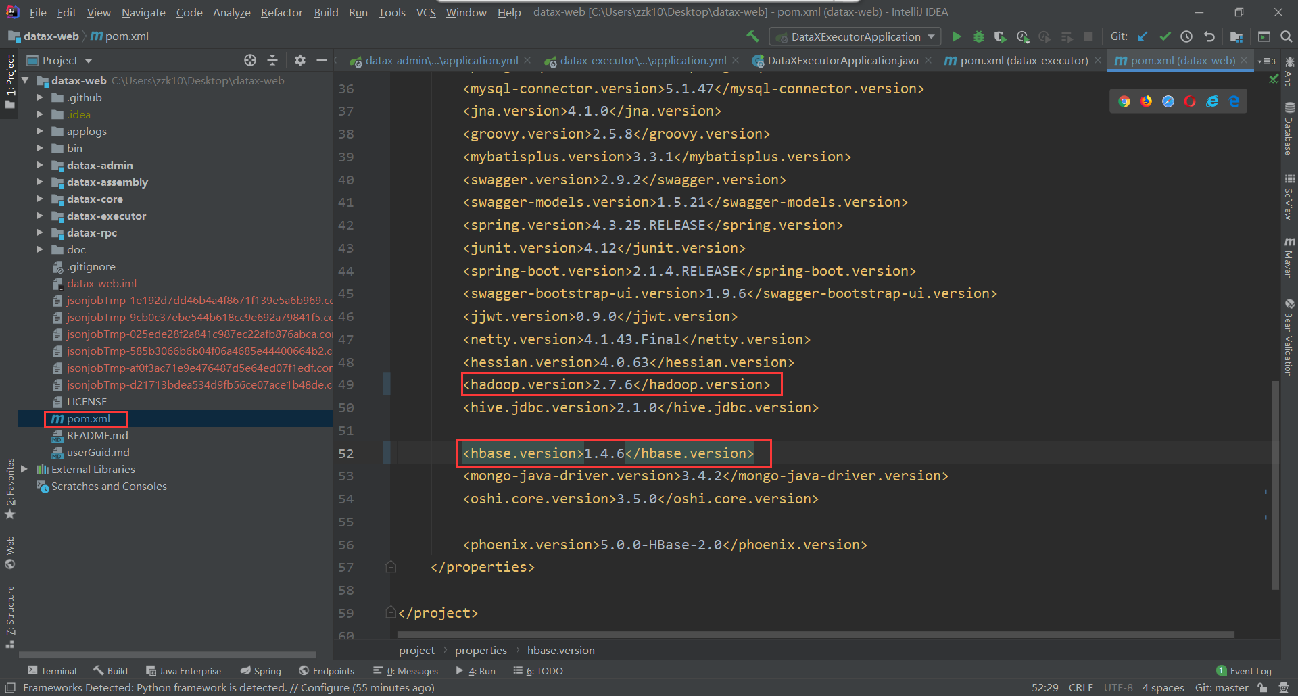1298x696 pixels.
Task: Open Search Everywhere magnifier icon
Action: point(1286,36)
